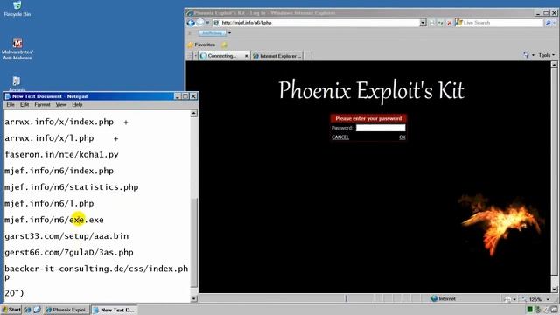Viewport: 560px width, 315px height.
Task: Click Internet zone indicator in status bar
Action: pyautogui.click(x=444, y=298)
